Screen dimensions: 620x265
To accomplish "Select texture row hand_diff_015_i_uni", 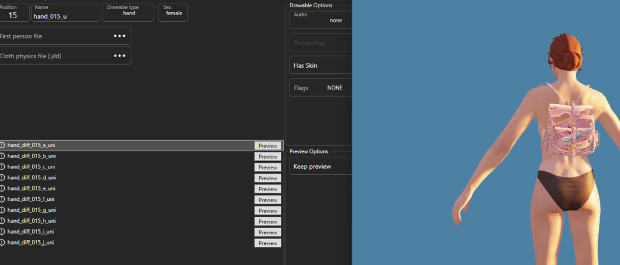I will (141, 232).
